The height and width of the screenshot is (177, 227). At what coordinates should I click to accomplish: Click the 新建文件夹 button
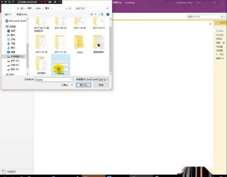22,15
